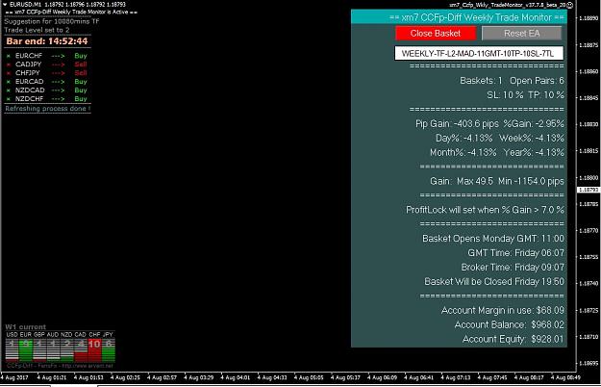Click the green x mark beside EURCAD
The width and height of the screenshot is (601, 387).
point(9,82)
